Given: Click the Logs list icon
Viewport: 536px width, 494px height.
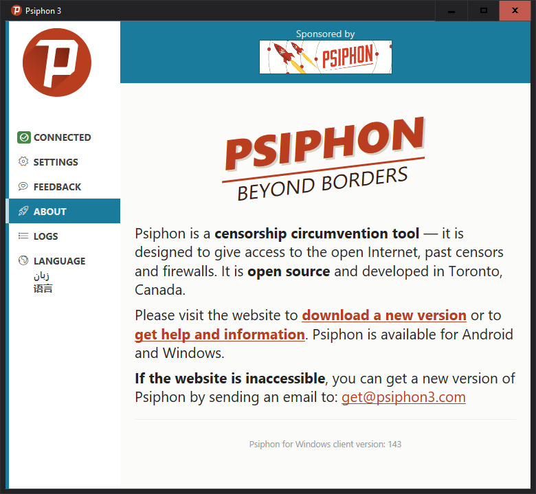Looking at the screenshot, I should [23, 236].
